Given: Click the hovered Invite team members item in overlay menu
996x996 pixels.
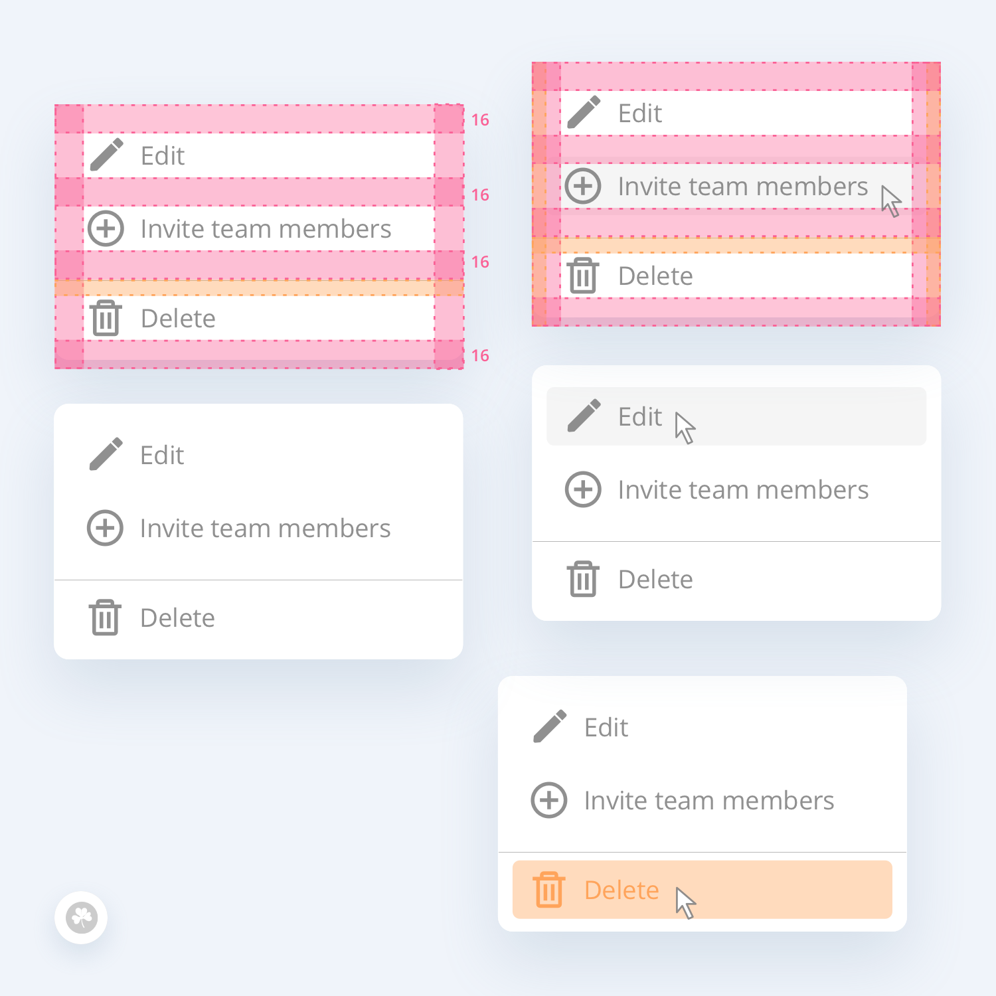Looking at the screenshot, I should tap(736, 186).
